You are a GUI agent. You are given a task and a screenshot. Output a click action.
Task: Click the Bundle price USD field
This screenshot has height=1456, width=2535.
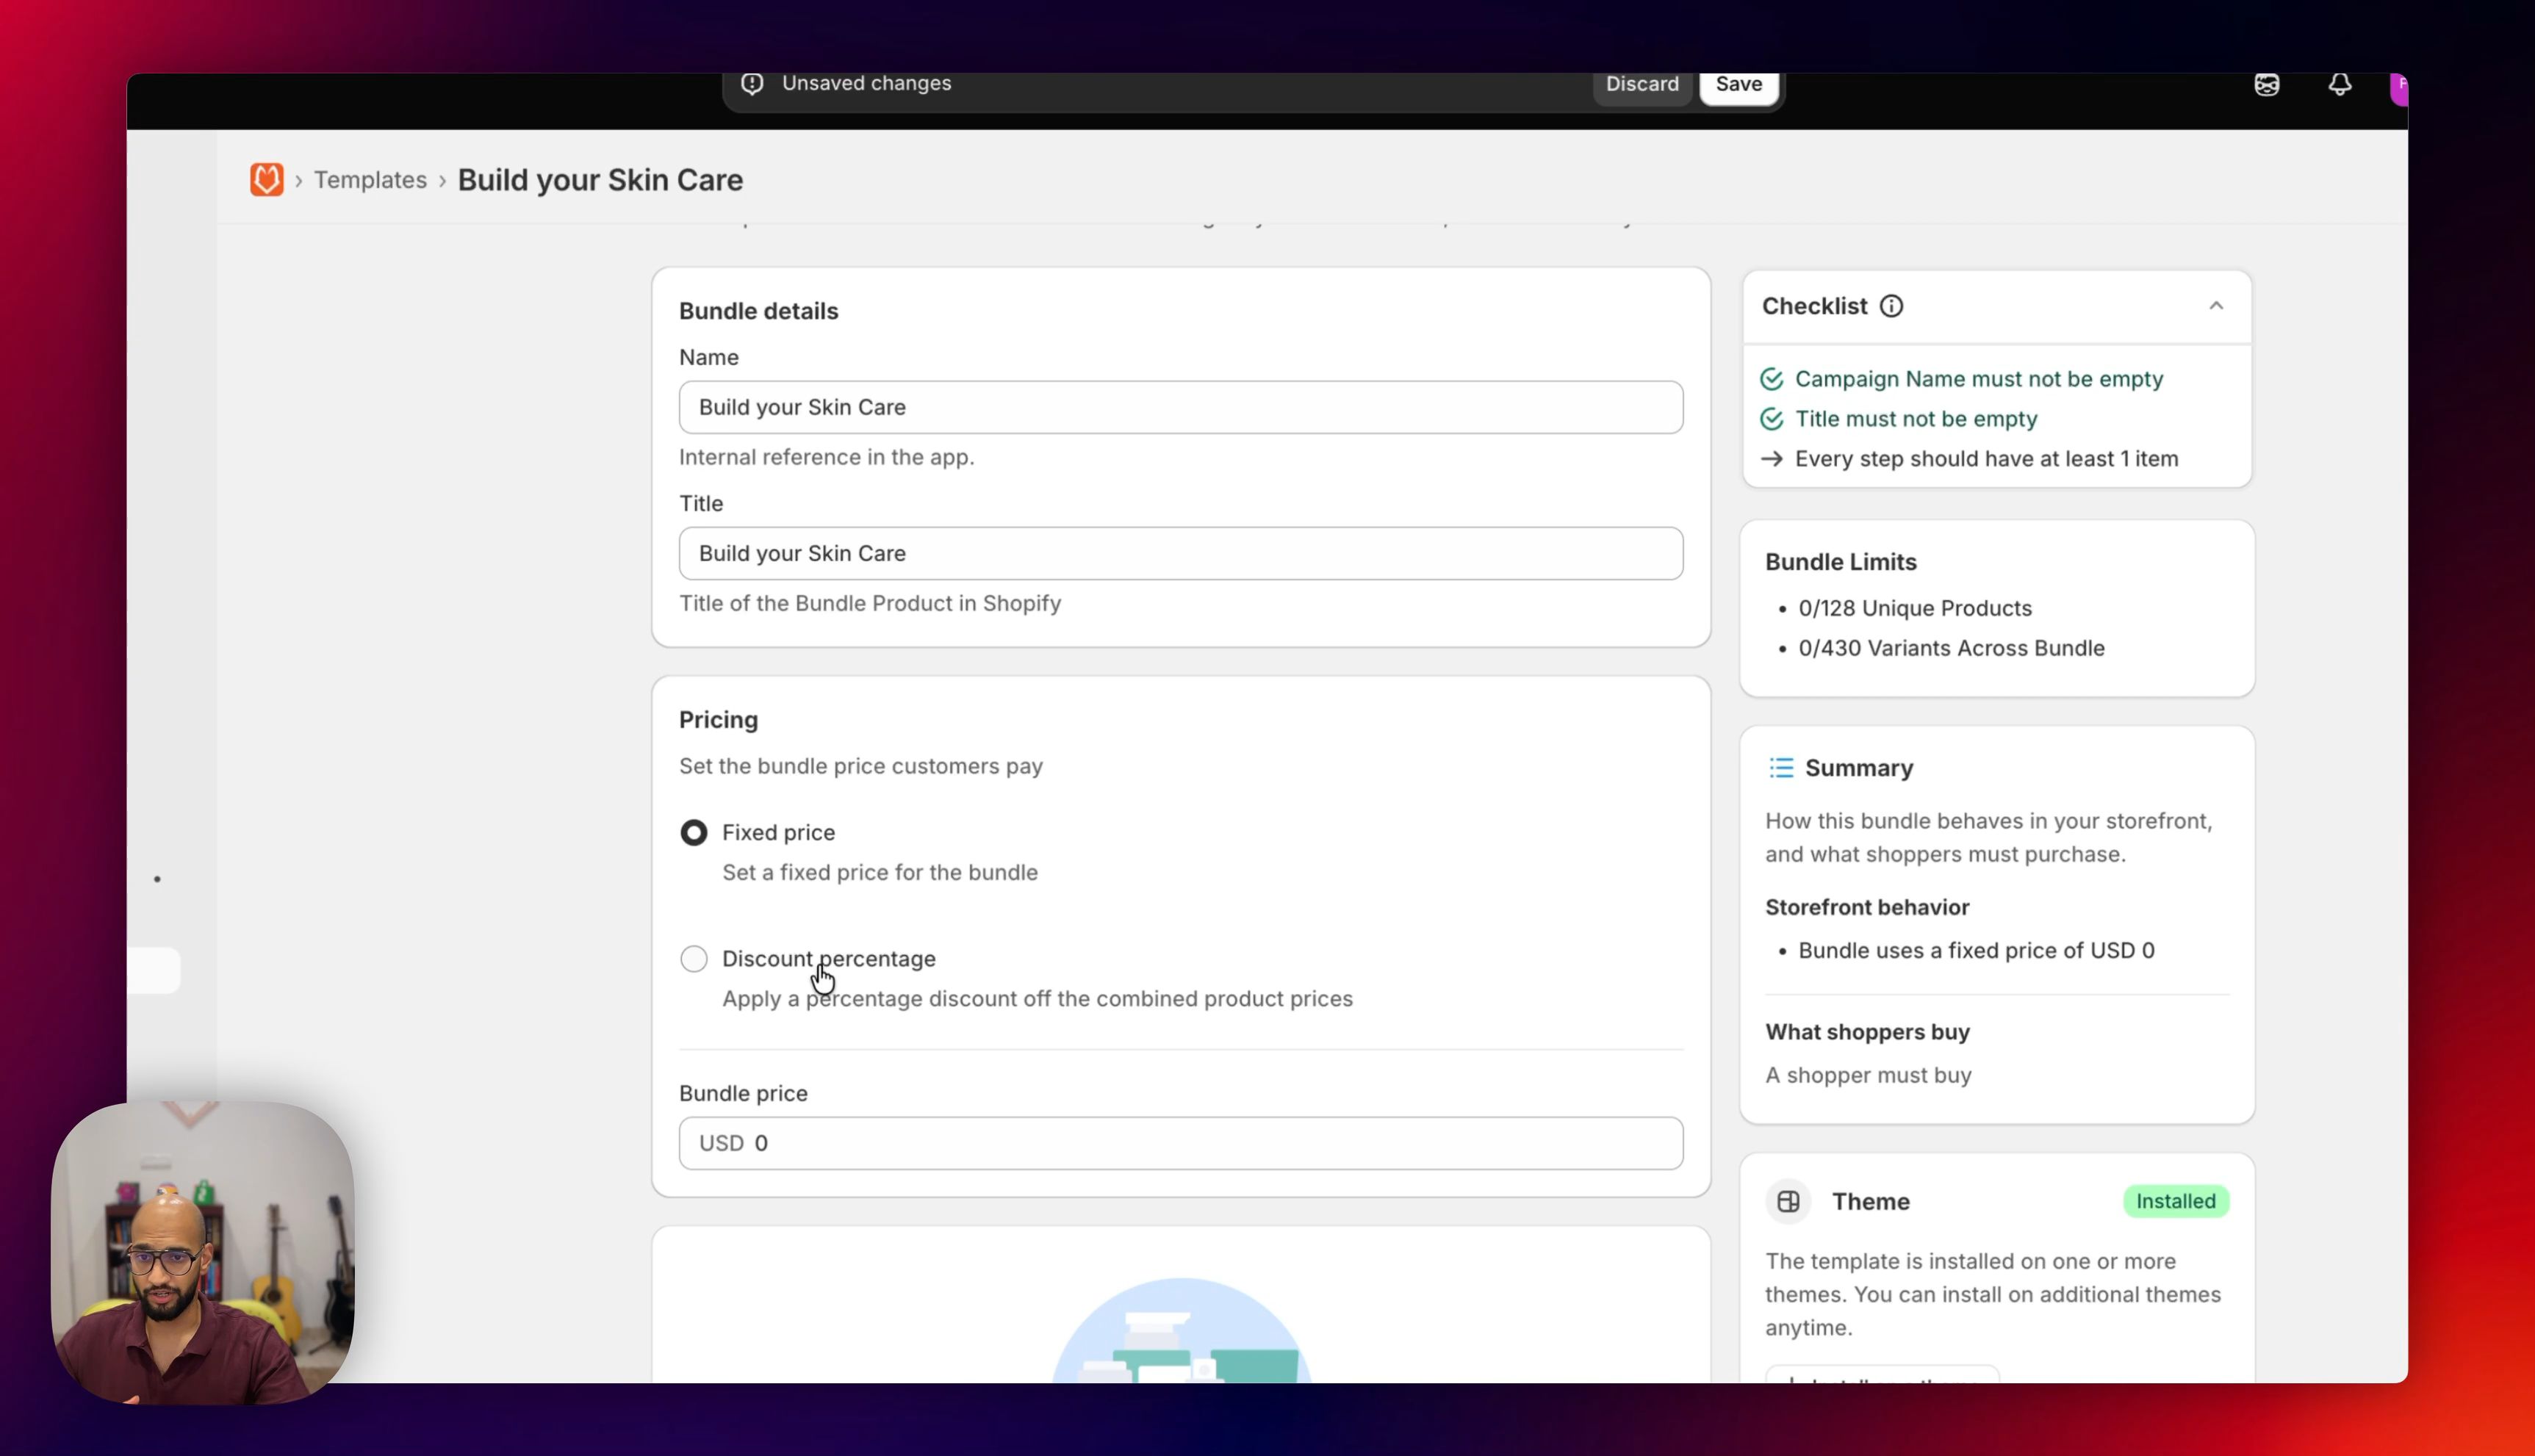click(1180, 1143)
